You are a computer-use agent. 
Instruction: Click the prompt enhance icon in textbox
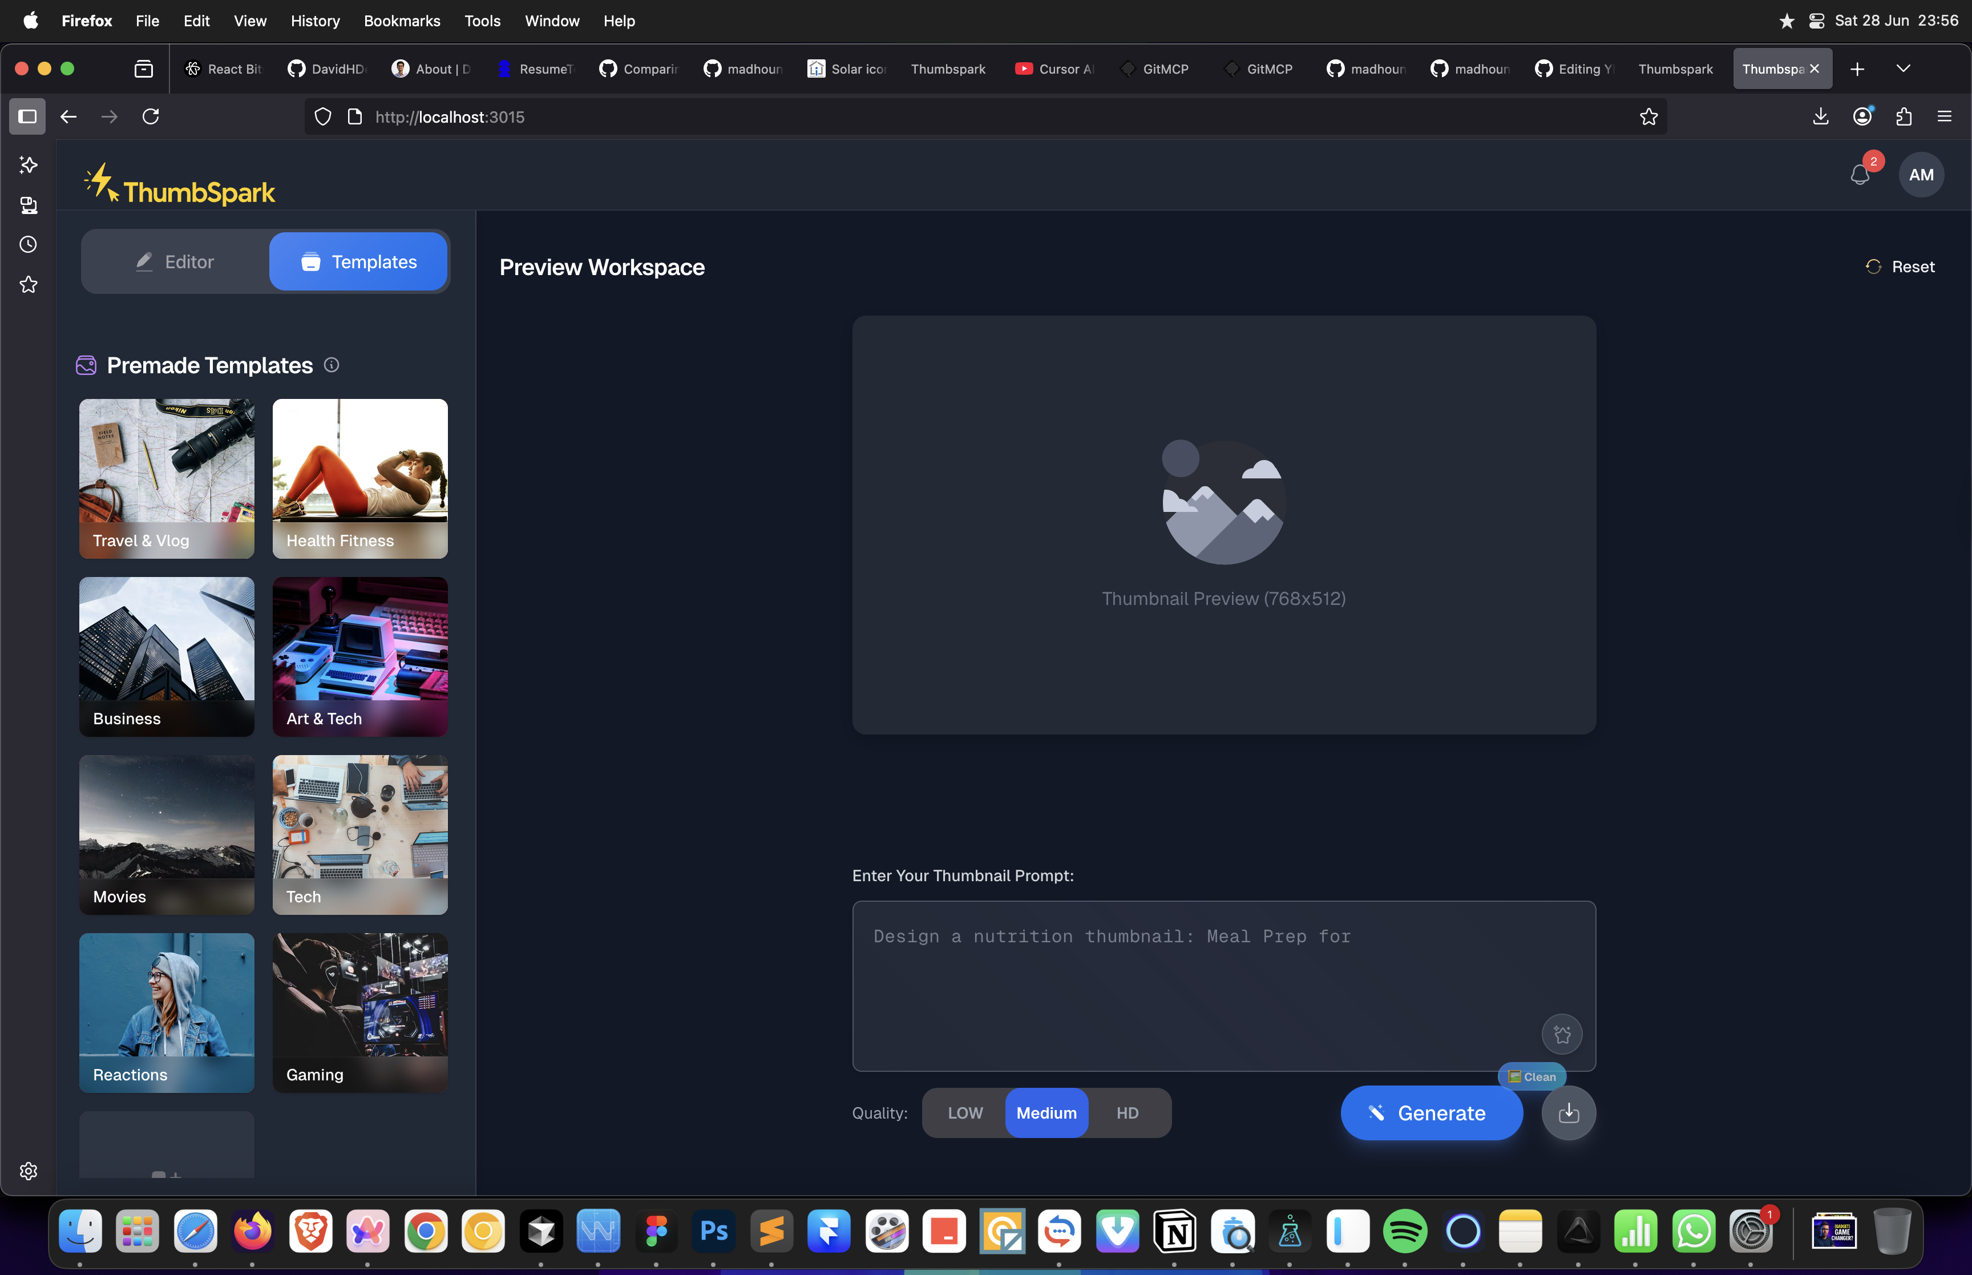pos(1562,1034)
